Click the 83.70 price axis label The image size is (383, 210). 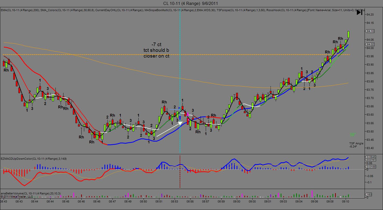(371, 98)
